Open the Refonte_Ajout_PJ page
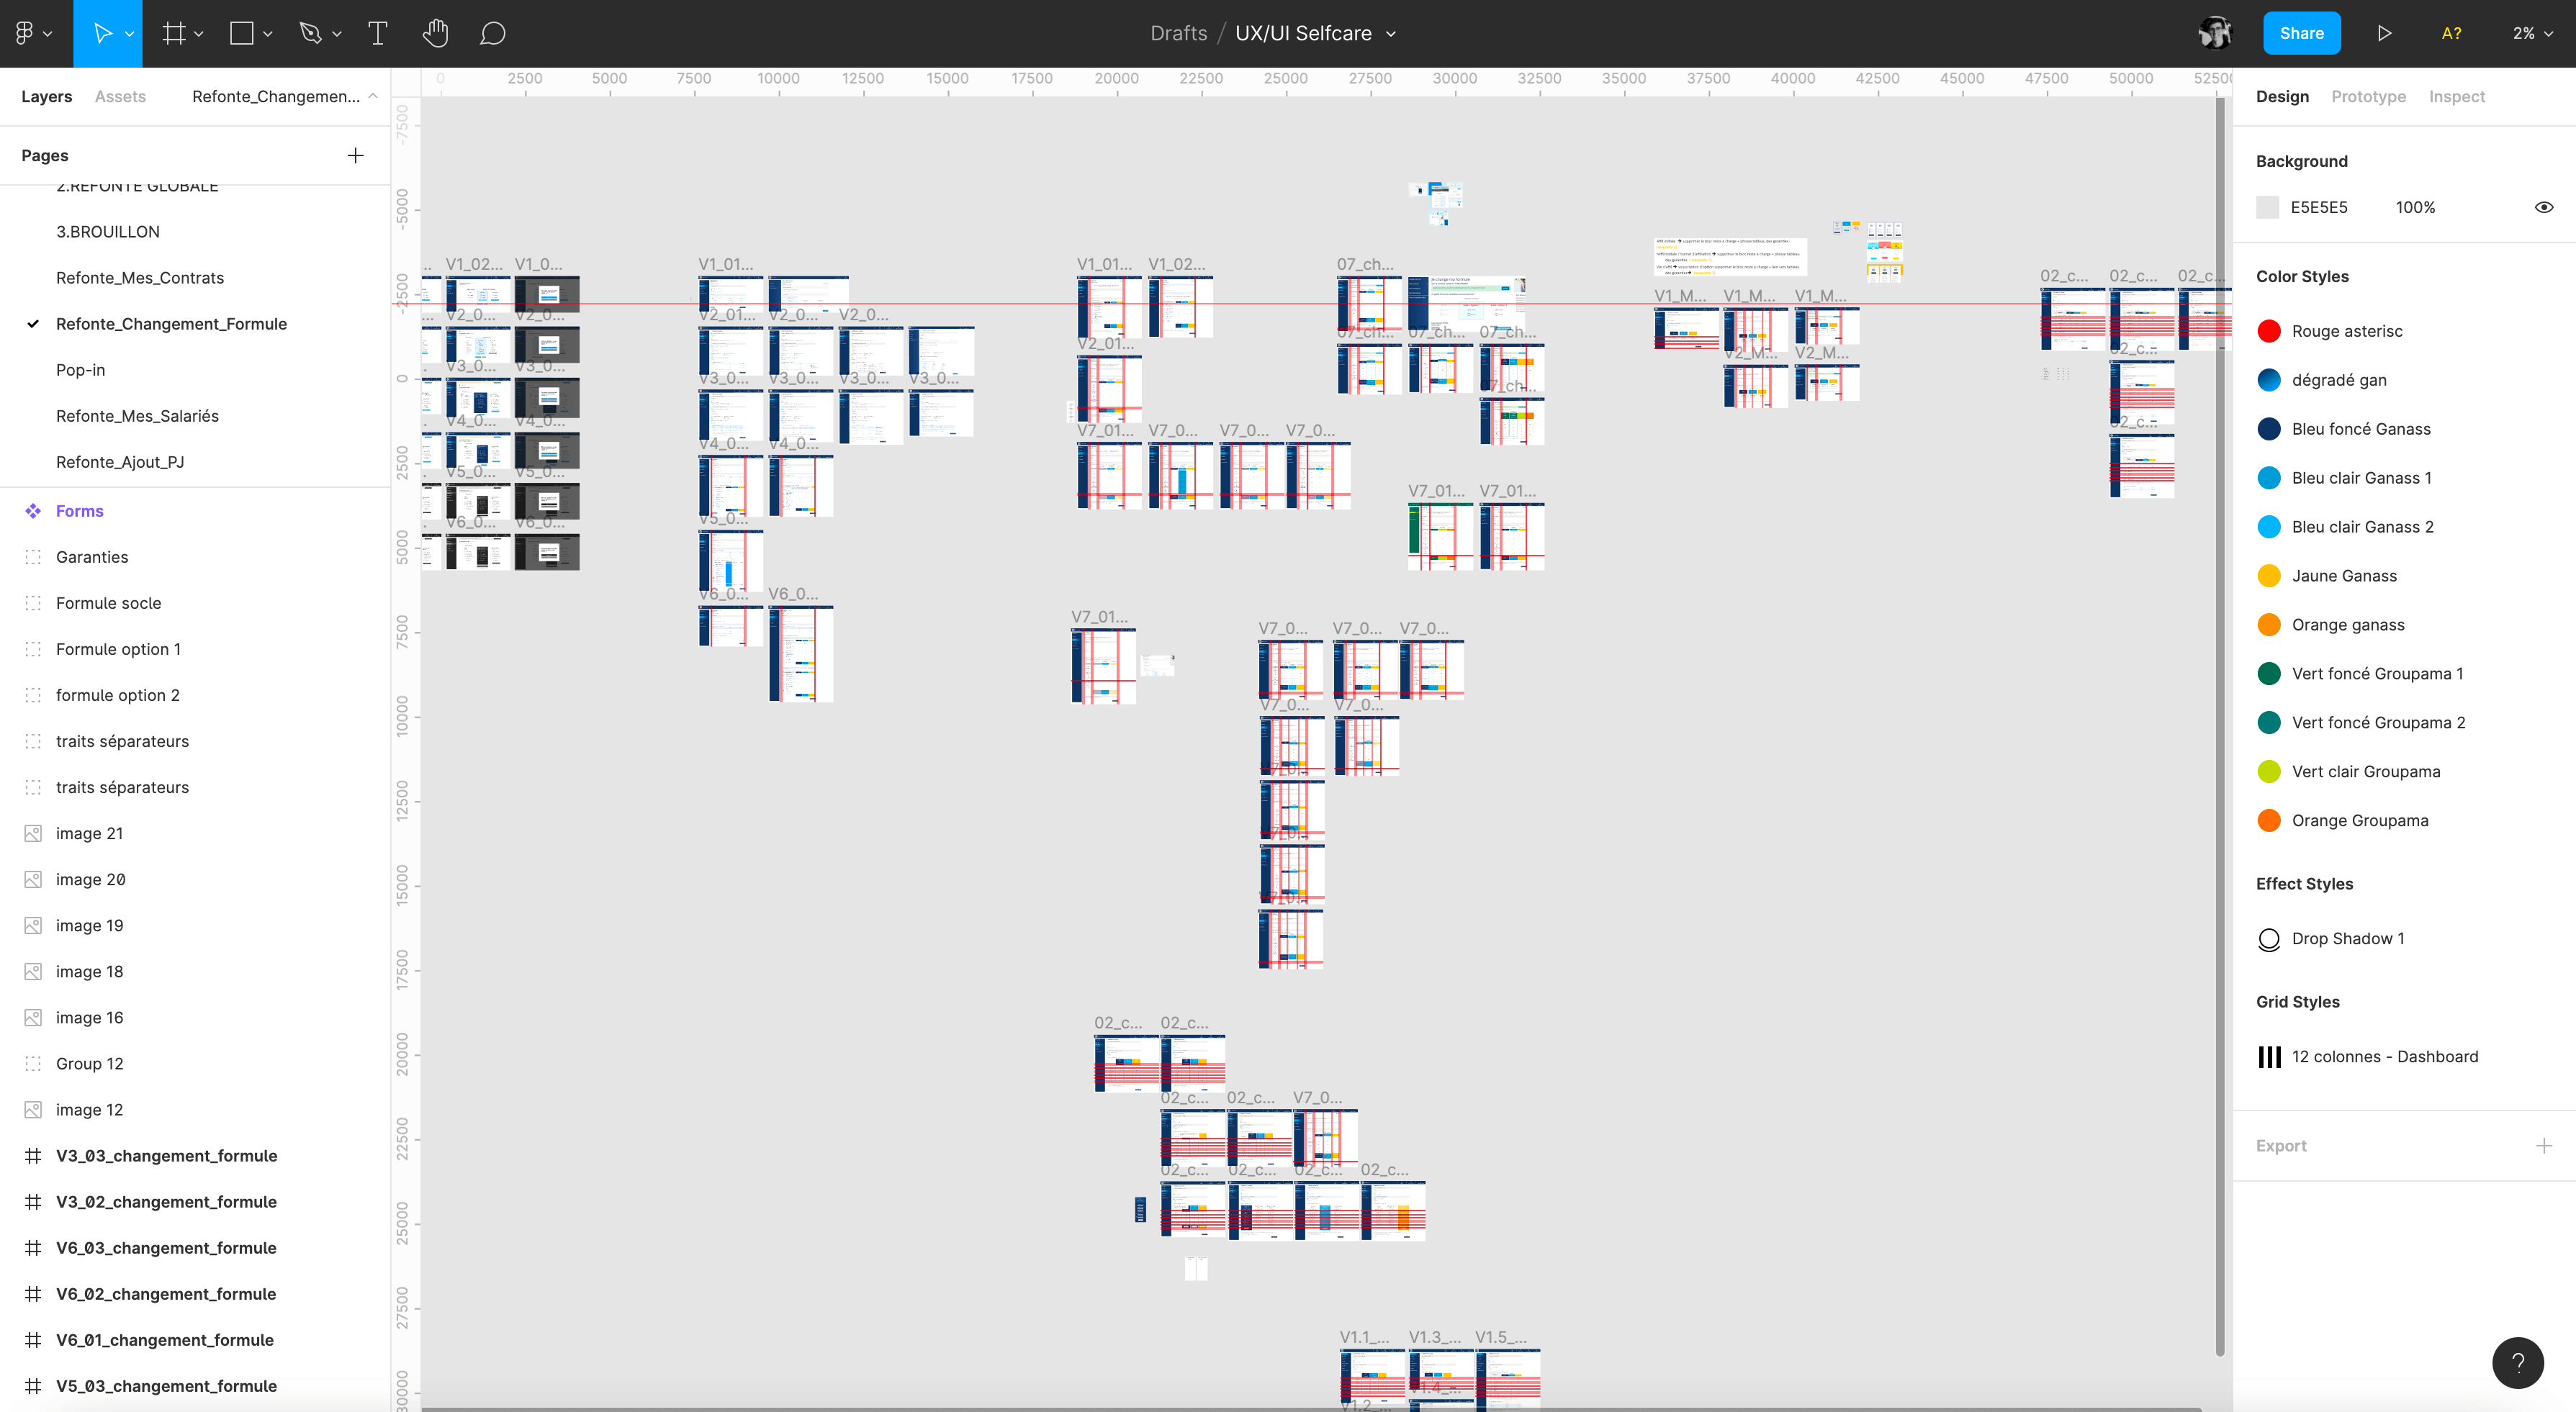 pos(120,462)
